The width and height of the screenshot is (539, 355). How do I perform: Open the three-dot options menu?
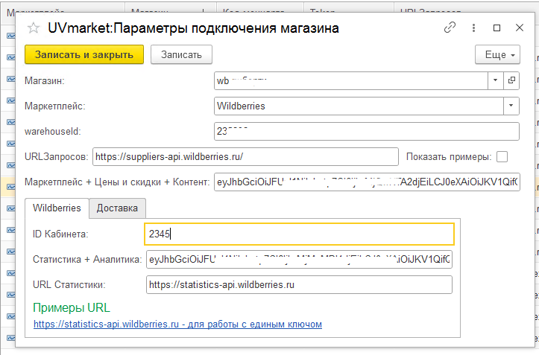pyautogui.click(x=473, y=28)
